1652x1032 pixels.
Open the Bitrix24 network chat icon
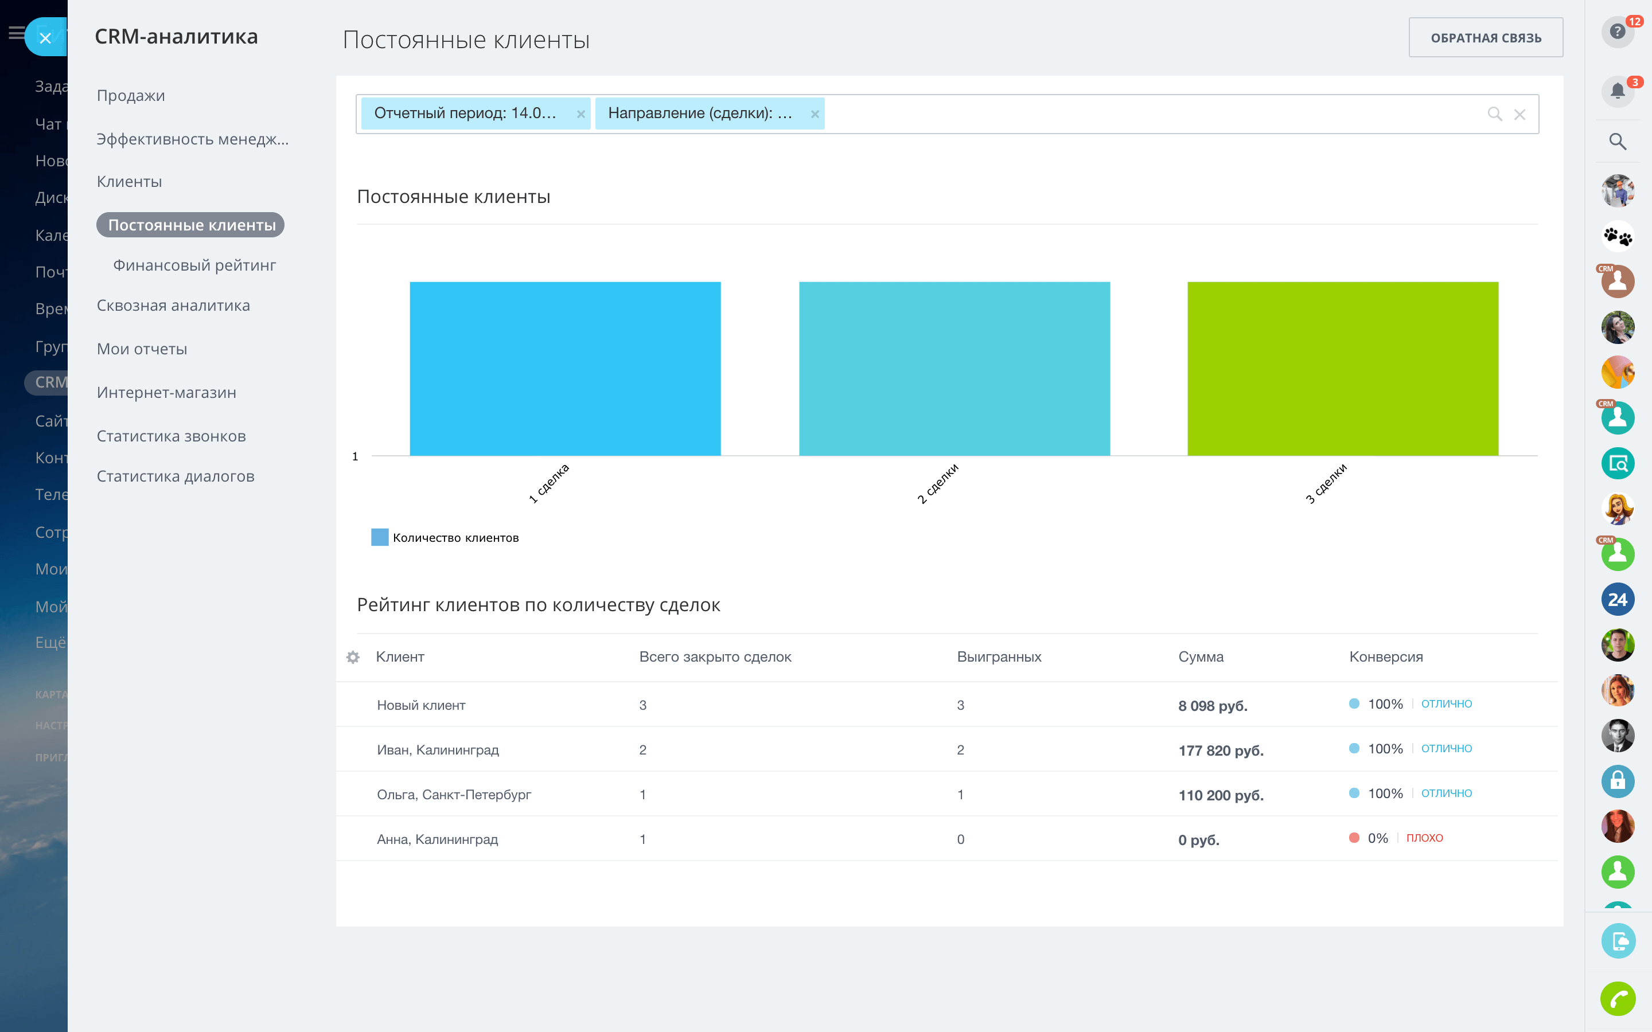(1618, 599)
